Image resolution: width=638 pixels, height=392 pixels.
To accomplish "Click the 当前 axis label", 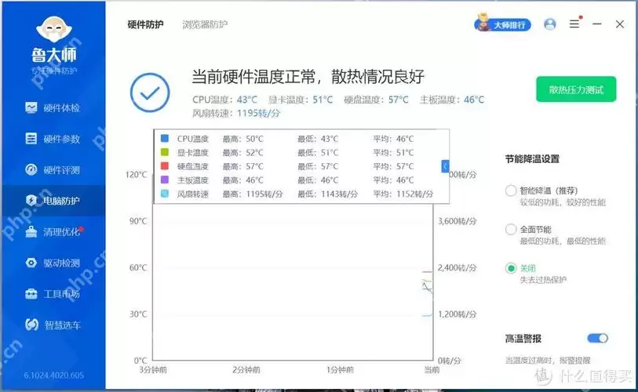I will (x=432, y=369).
